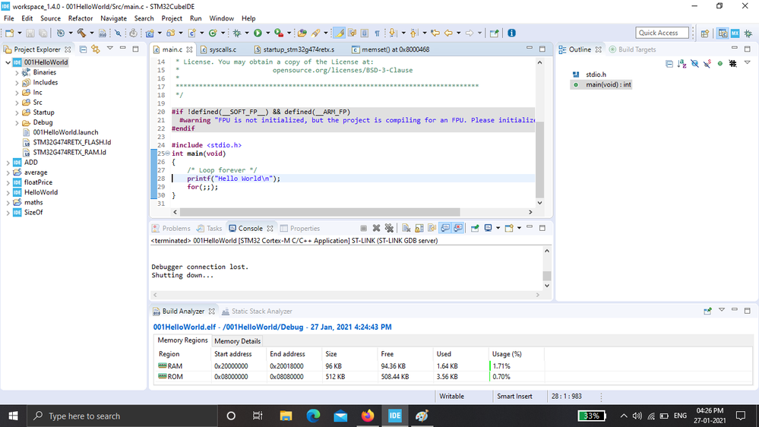Toggle Hide Static Members in Outline toolbar
This screenshot has height=427, width=759.
(x=707, y=63)
